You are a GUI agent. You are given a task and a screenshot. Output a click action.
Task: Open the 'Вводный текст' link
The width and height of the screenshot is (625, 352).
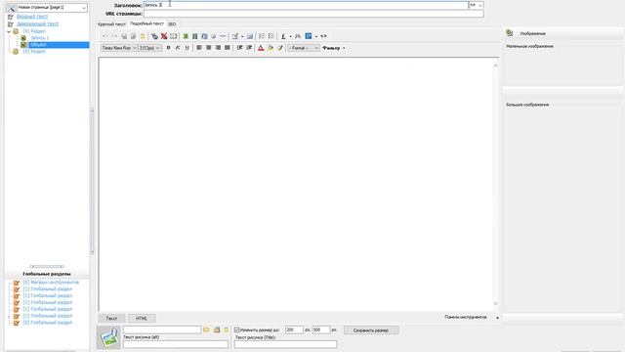tap(32, 17)
